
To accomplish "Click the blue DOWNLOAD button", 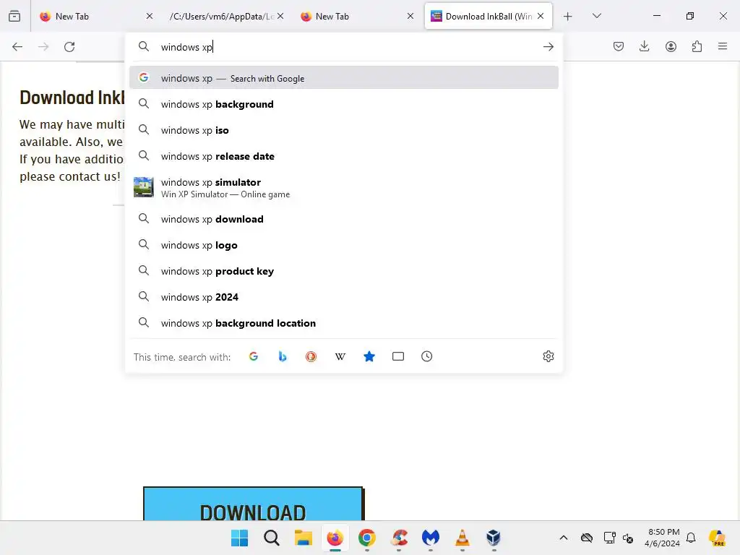I will point(253,504).
